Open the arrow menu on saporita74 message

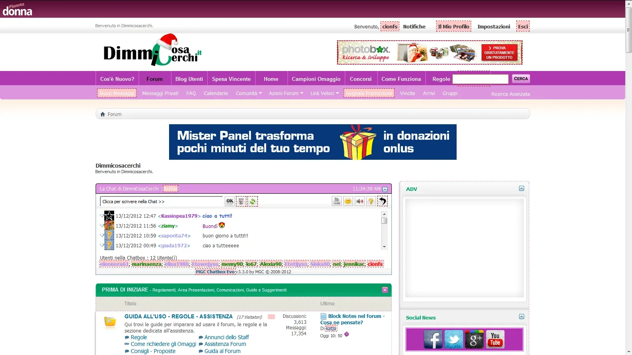coord(102,235)
